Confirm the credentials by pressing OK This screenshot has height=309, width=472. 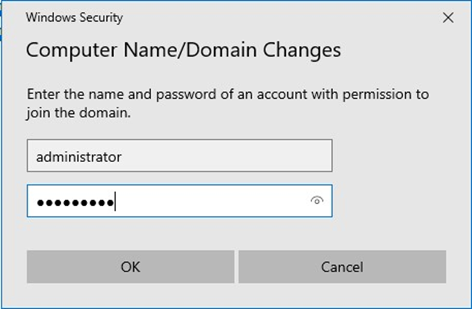pos(130,267)
